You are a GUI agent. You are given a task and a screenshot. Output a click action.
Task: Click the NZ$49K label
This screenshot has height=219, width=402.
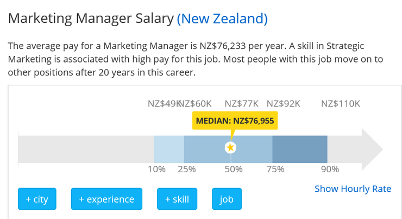[164, 104]
